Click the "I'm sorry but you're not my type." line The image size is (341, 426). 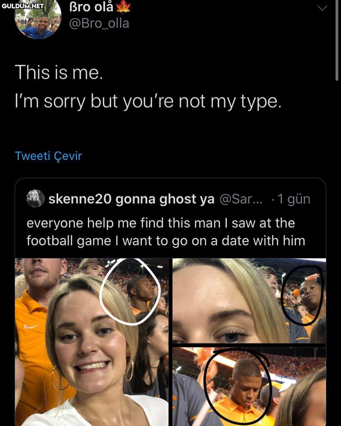click(148, 101)
